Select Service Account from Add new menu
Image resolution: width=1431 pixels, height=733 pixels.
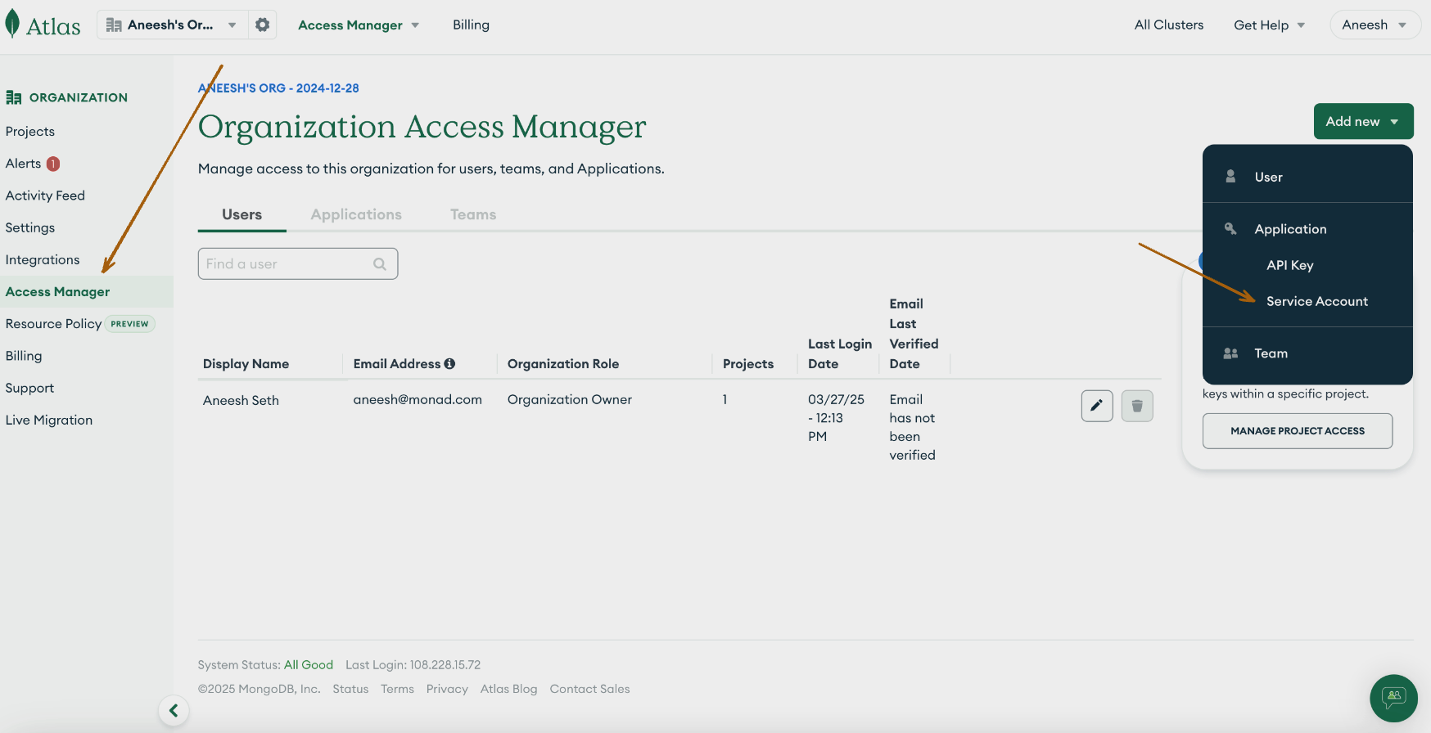click(1316, 301)
